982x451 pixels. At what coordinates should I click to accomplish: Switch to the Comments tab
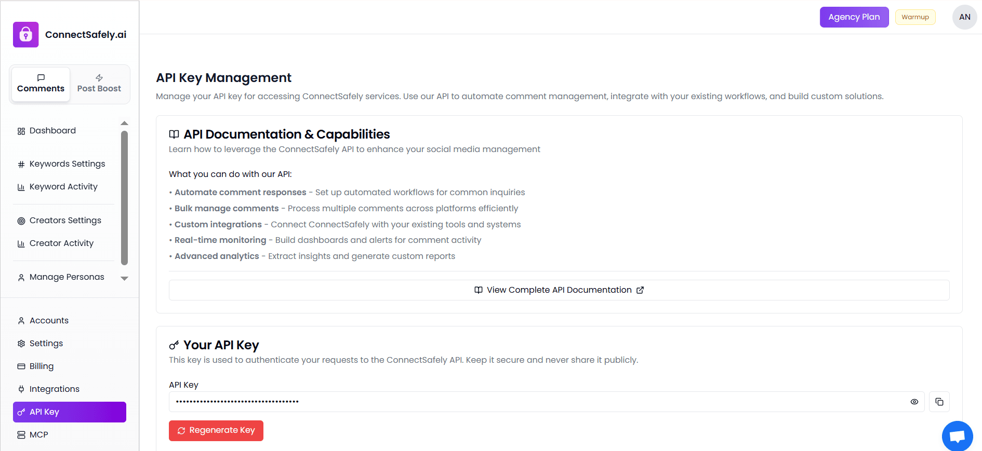click(x=41, y=84)
